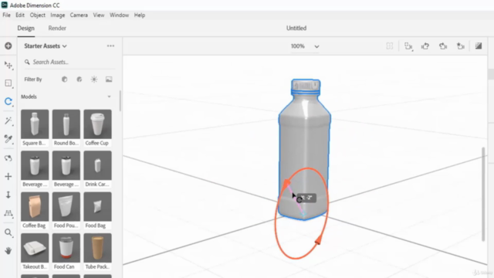The width and height of the screenshot is (494, 278).
Task: Select the Food Pouch model thumbnail
Action: pos(66,207)
